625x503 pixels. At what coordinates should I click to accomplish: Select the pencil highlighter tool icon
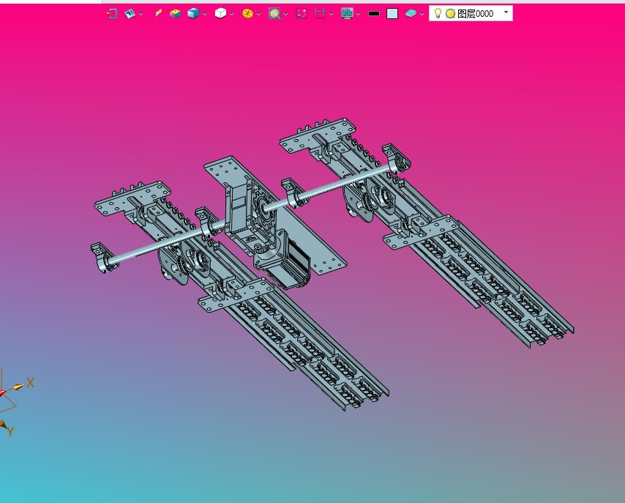pos(158,14)
